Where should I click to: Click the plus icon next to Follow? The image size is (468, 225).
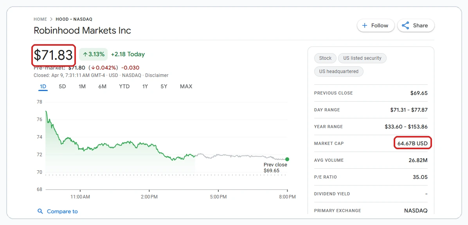[364, 25]
